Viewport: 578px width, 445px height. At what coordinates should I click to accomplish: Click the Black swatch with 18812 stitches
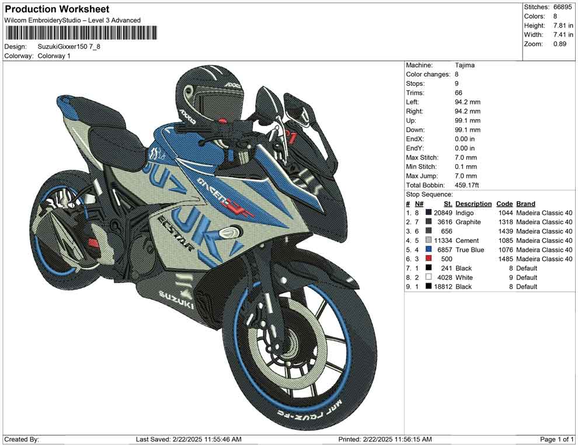[429, 286]
